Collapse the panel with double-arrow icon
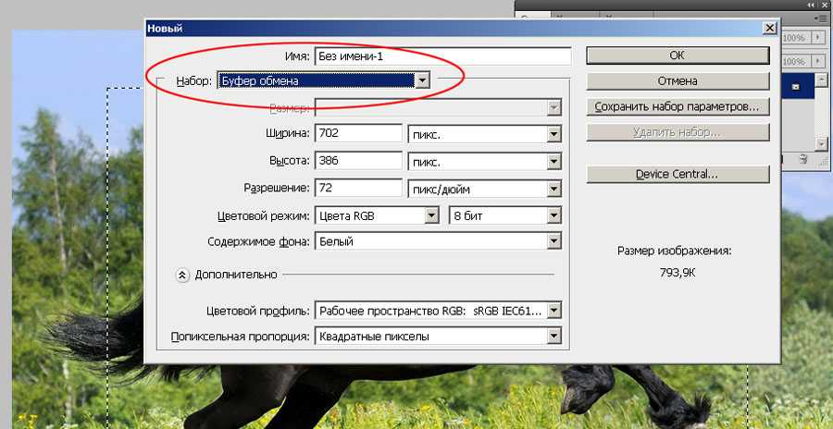833x429 pixels. tap(811, 6)
